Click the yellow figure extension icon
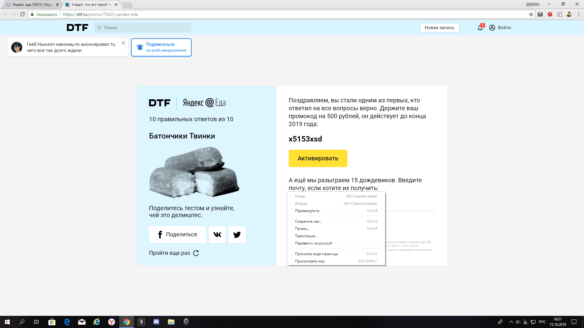 [569, 14]
